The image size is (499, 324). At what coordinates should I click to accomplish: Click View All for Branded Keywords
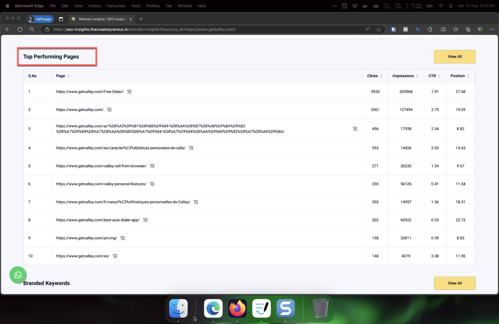[x=455, y=283]
